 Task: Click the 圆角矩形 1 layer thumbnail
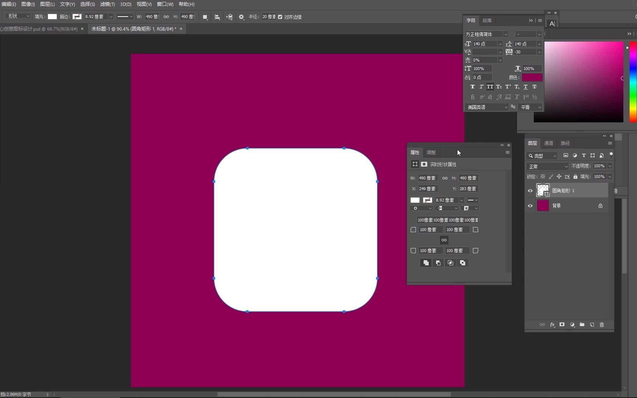click(x=543, y=190)
